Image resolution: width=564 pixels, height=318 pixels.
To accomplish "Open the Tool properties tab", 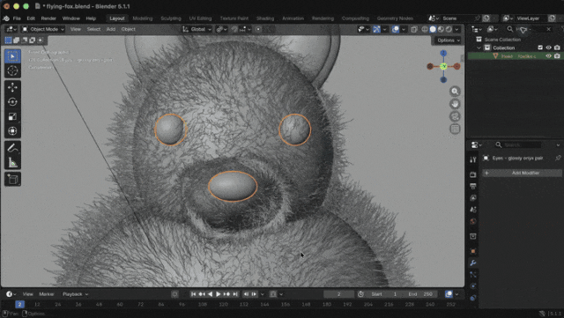I will [473, 159].
